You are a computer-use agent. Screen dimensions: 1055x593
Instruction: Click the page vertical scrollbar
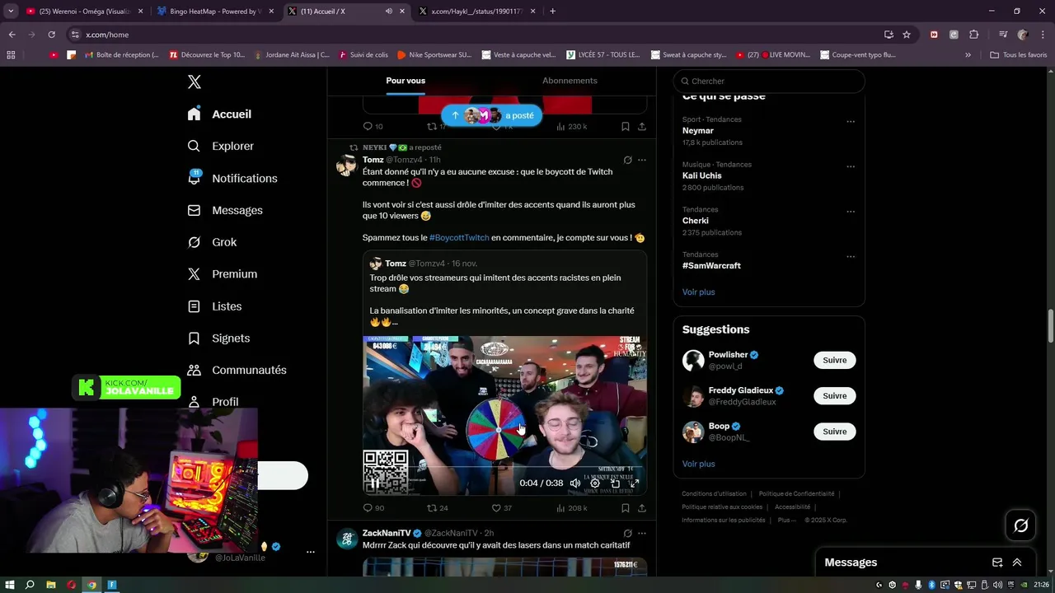[x=1051, y=326]
